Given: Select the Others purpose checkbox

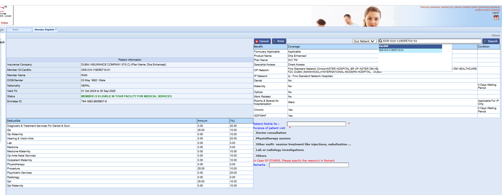Looking at the screenshot, I should click(x=255, y=155).
